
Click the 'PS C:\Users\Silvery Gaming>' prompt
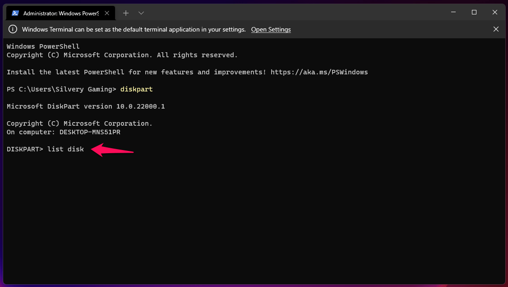[61, 89]
